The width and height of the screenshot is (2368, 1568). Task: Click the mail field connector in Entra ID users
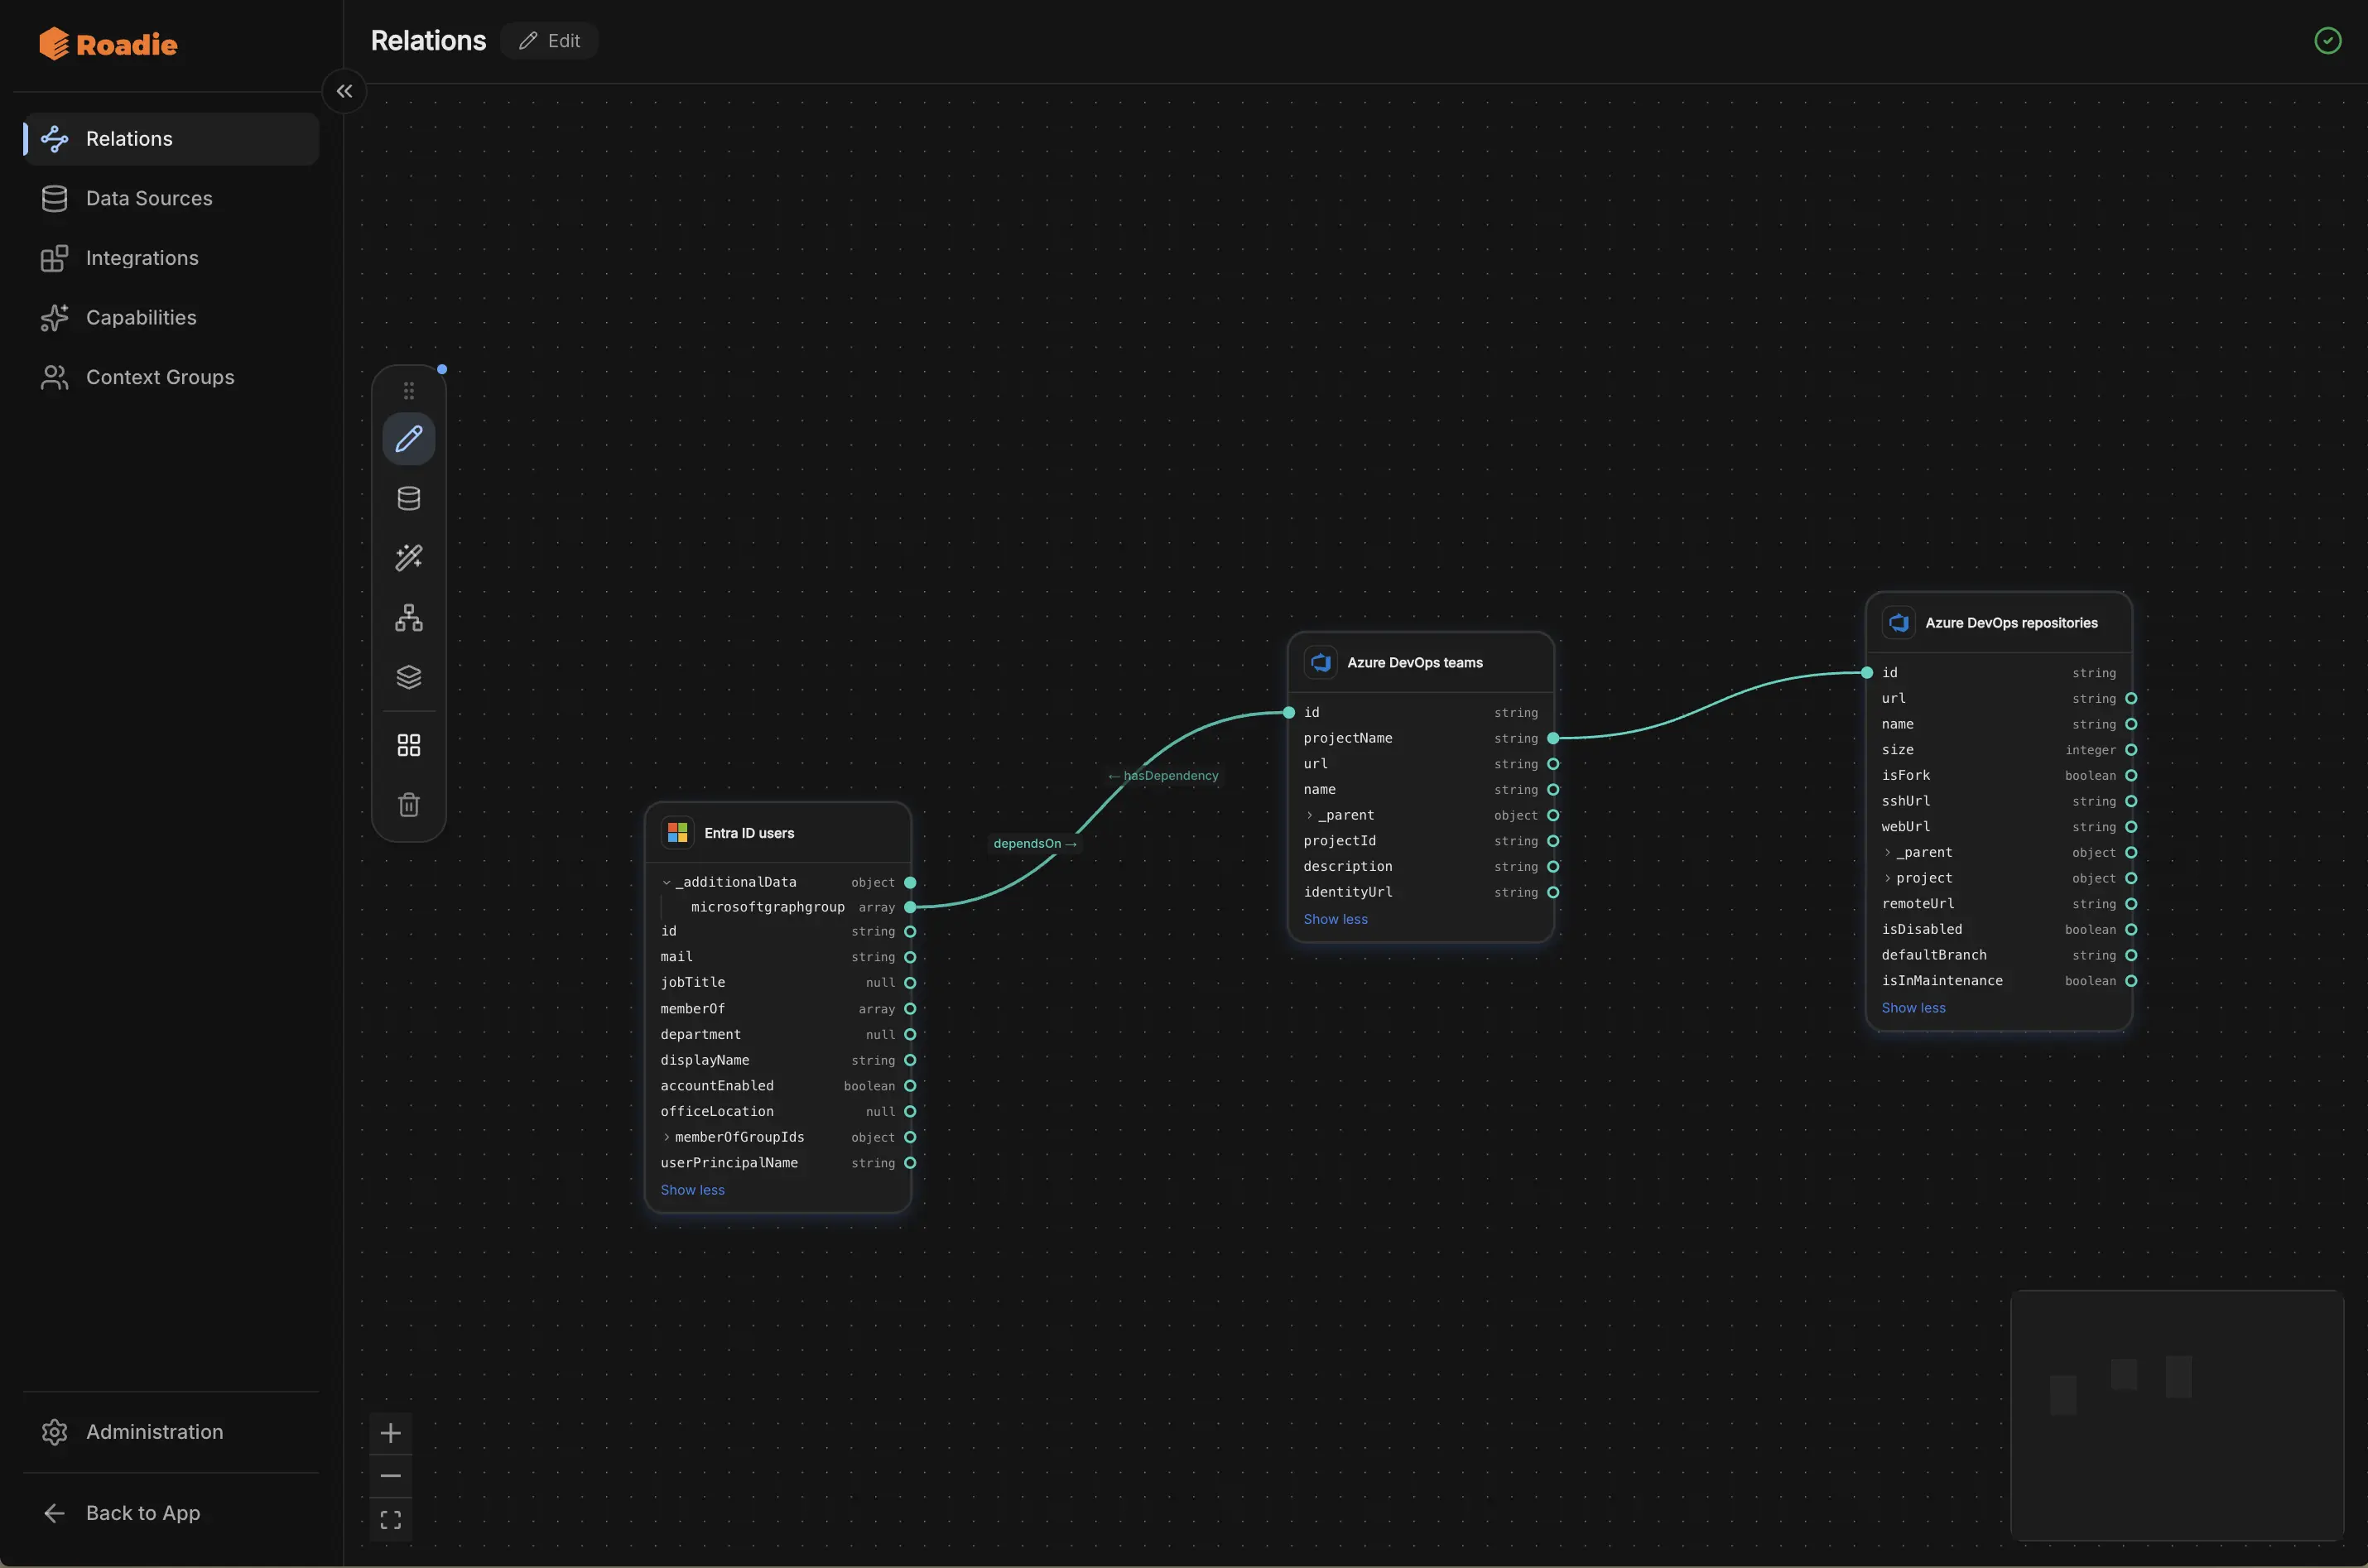click(910, 957)
